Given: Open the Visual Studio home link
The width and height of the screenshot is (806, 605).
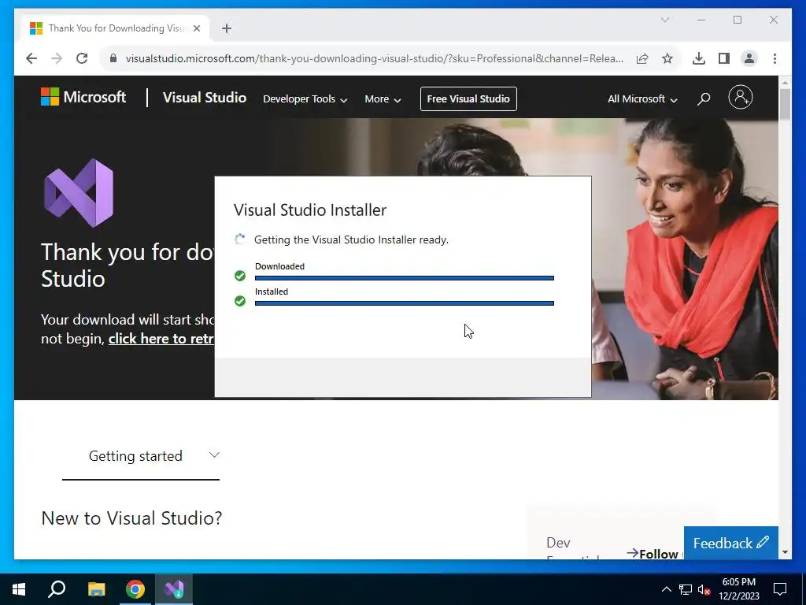Looking at the screenshot, I should [x=205, y=98].
